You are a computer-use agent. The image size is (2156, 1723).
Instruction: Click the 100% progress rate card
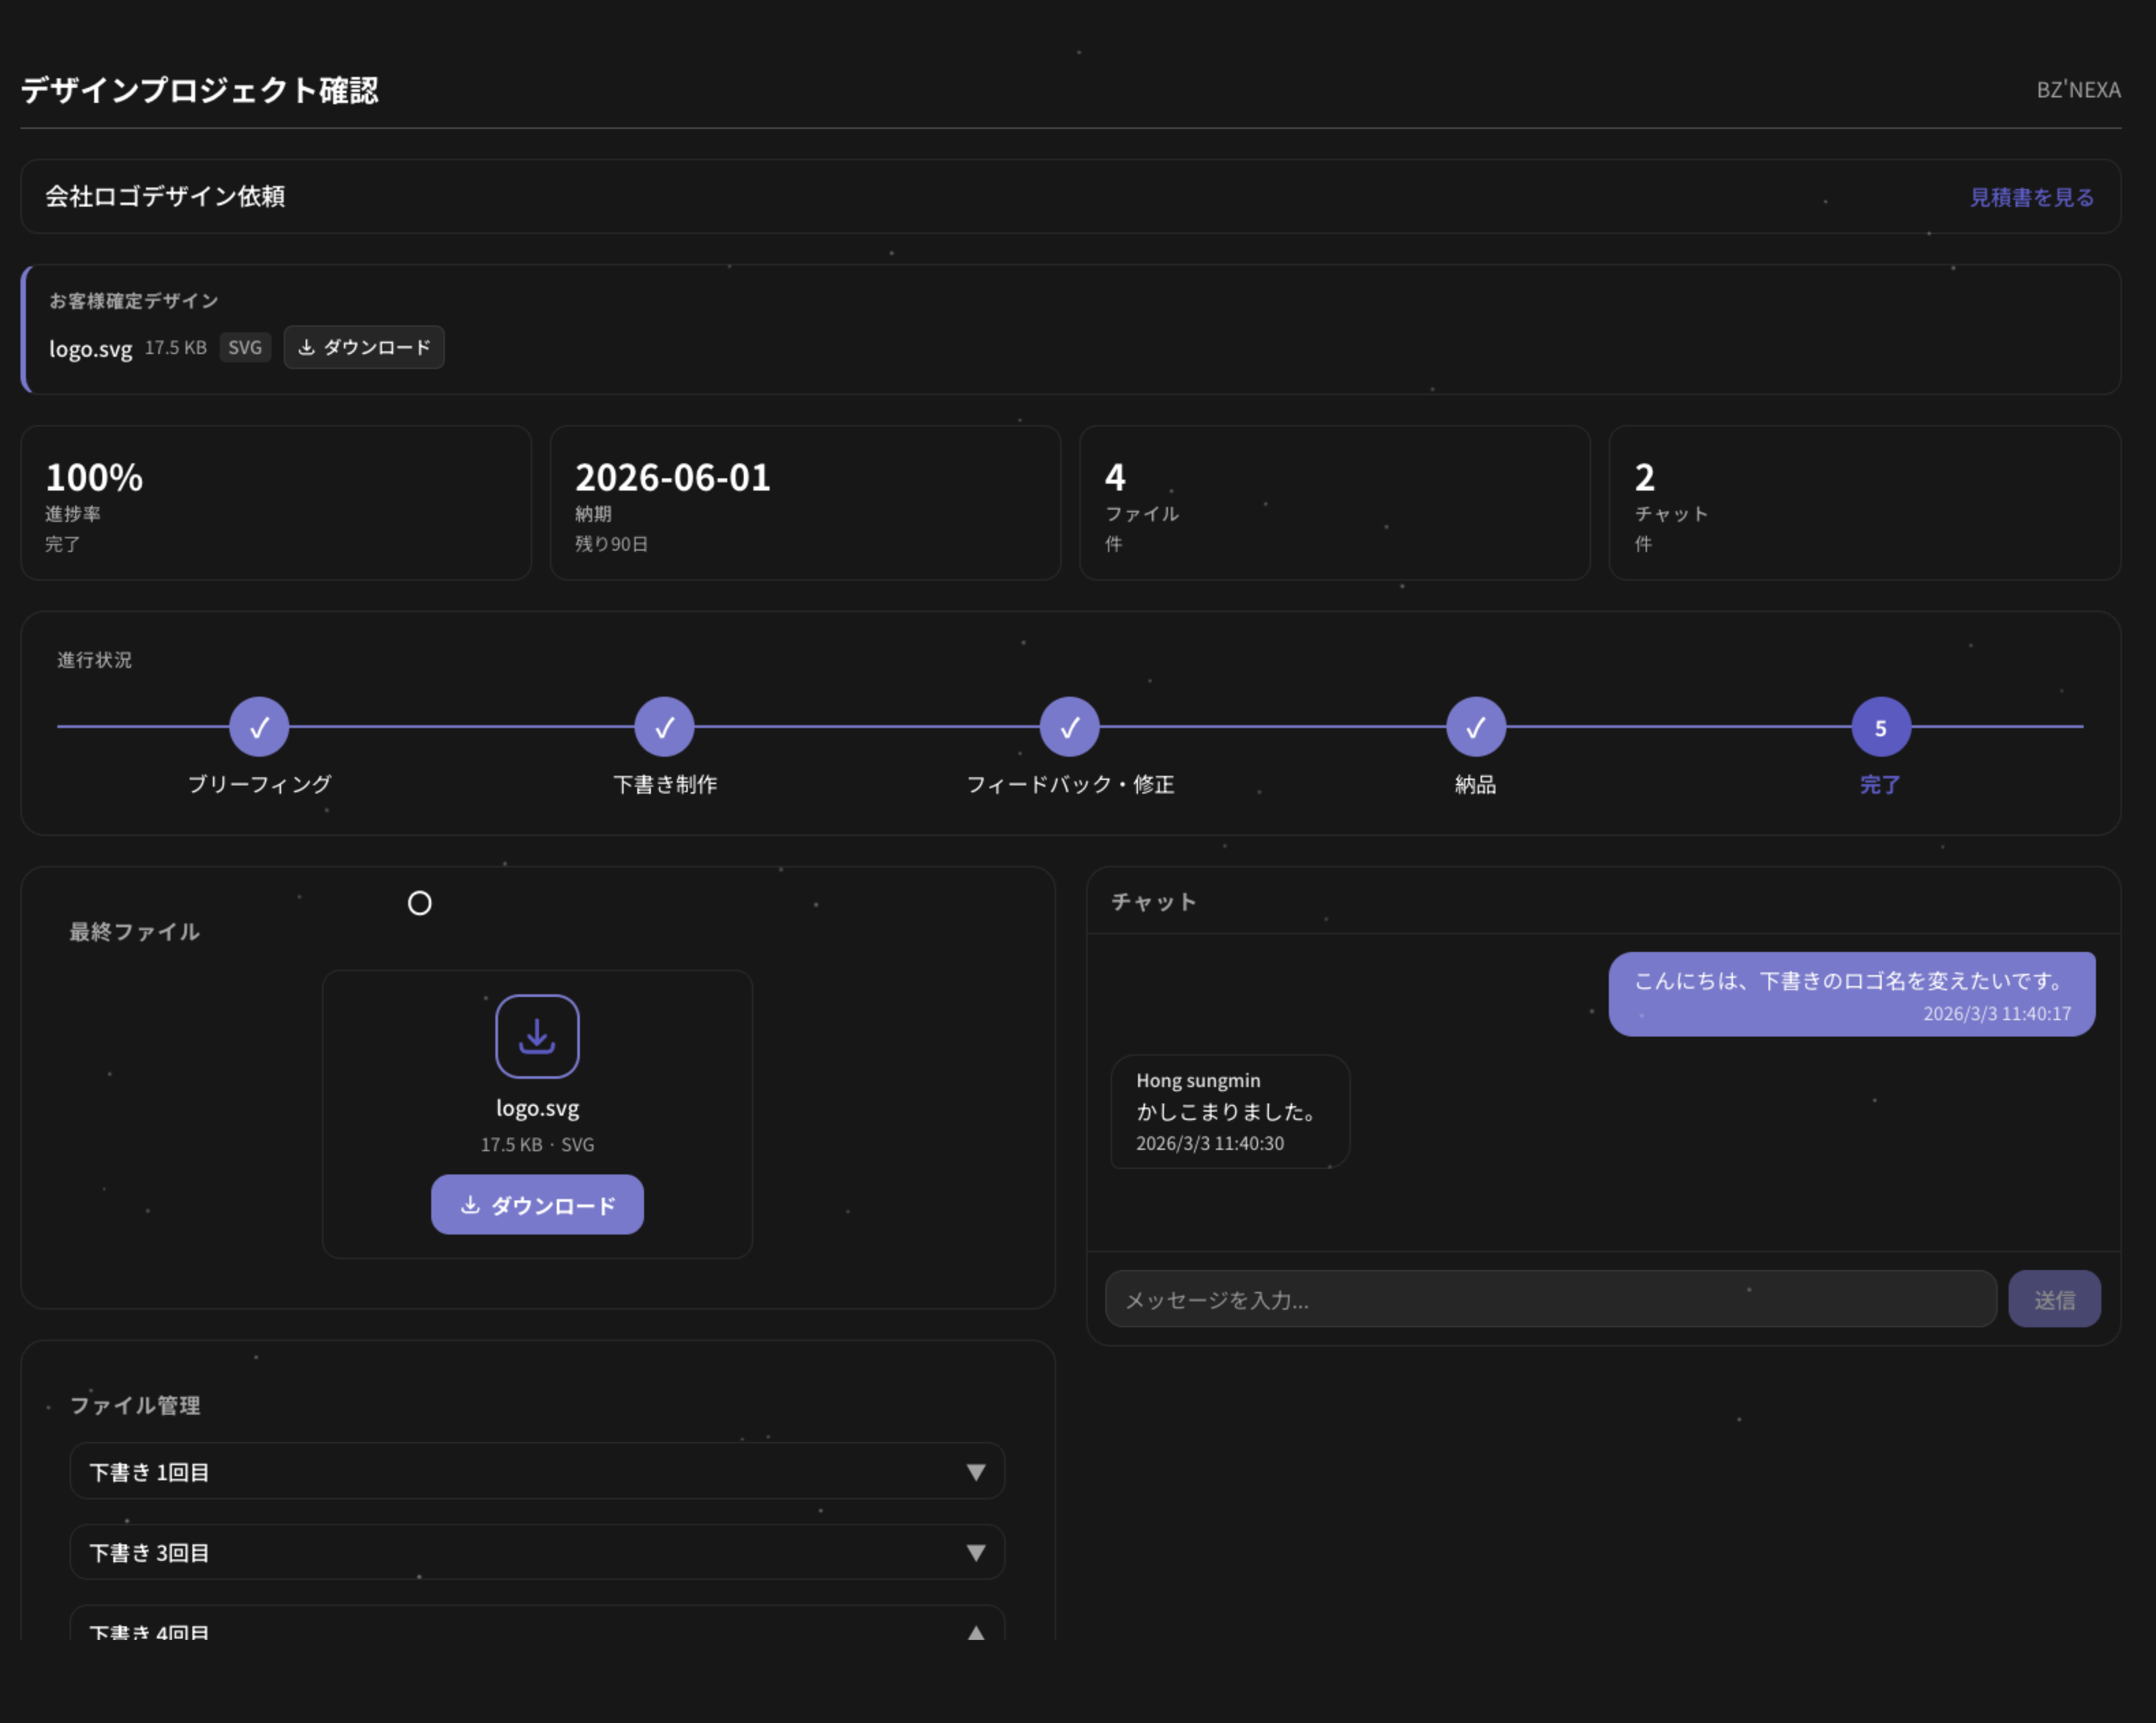click(276, 503)
